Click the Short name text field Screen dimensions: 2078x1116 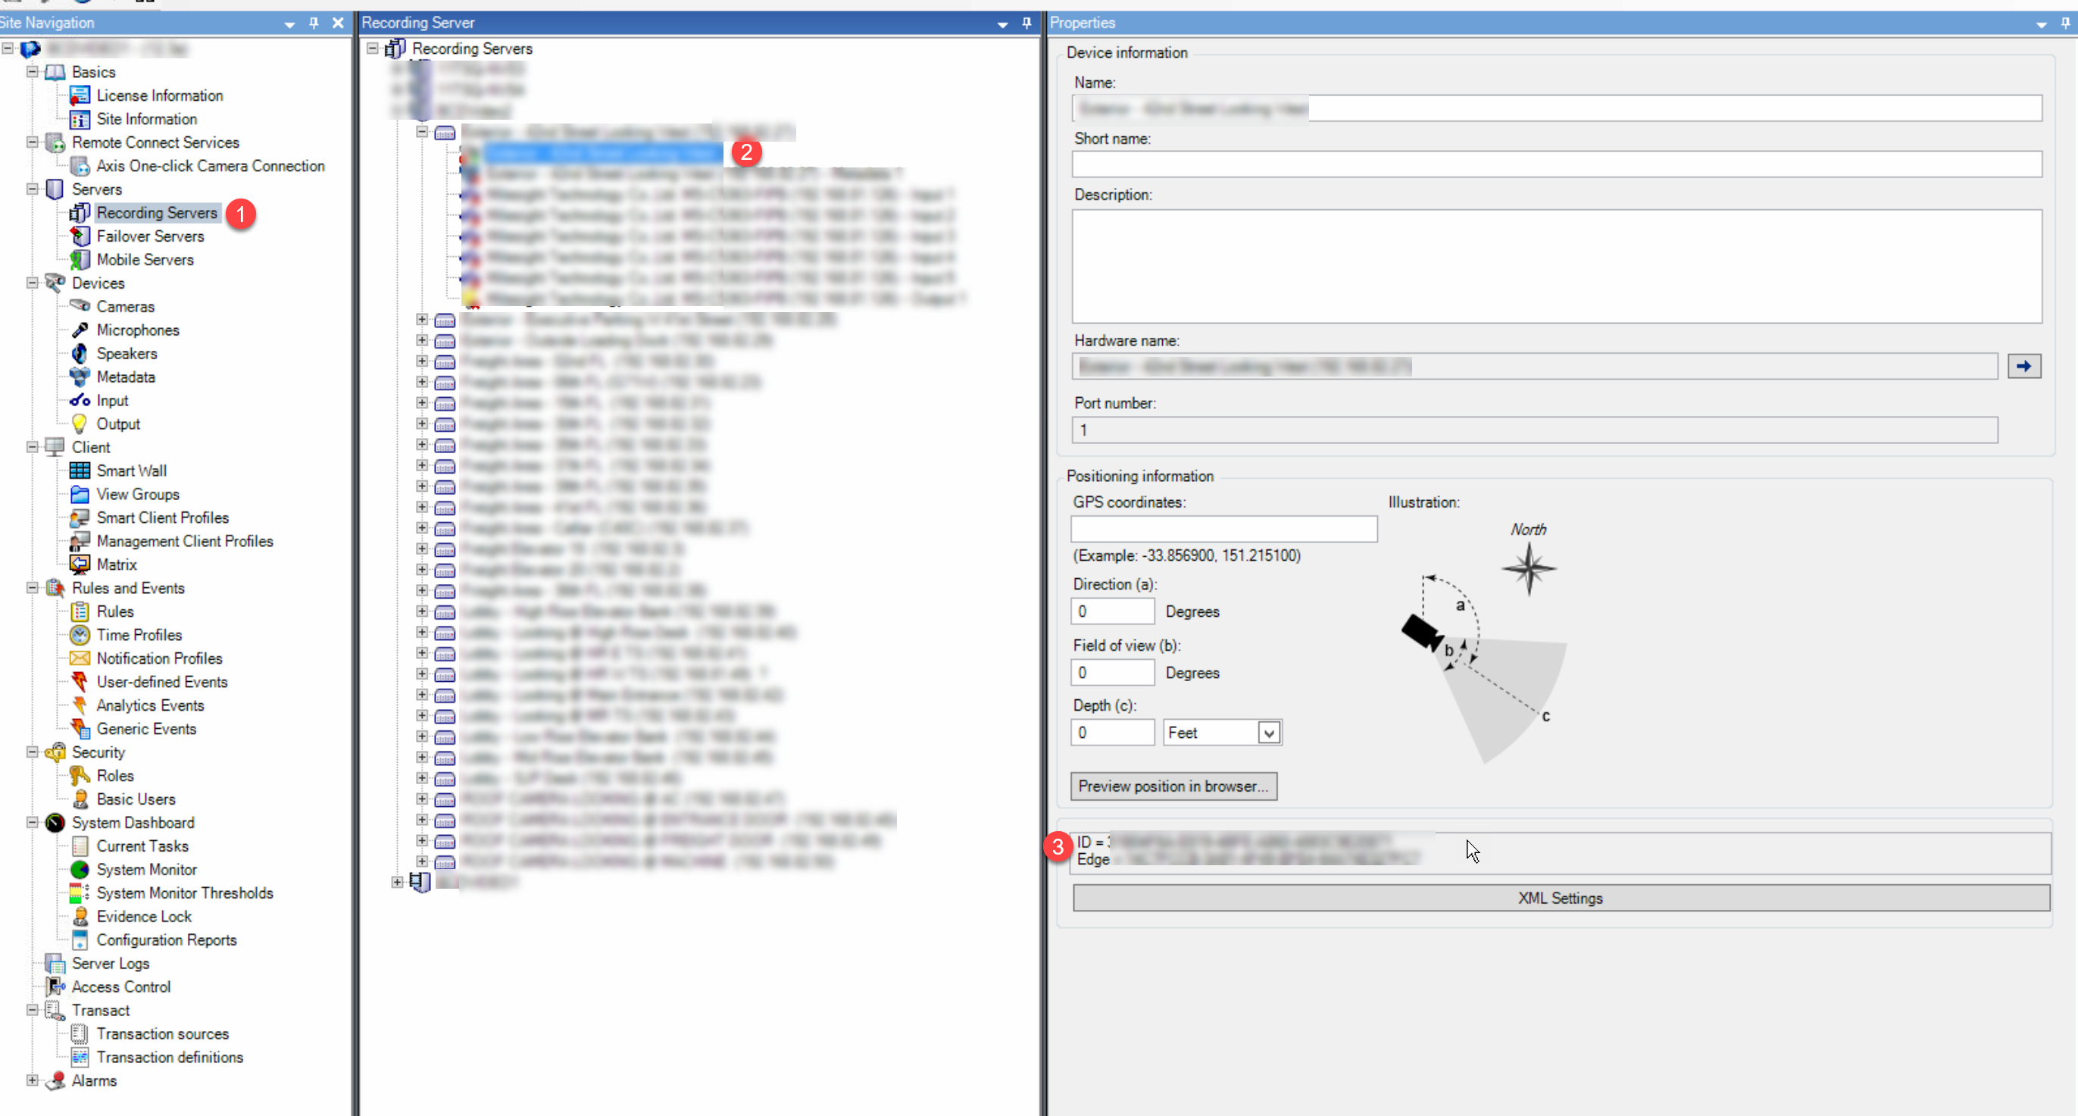coord(1556,164)
